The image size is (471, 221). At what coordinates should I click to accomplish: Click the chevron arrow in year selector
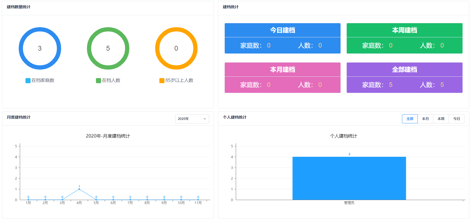click(205, 119)
